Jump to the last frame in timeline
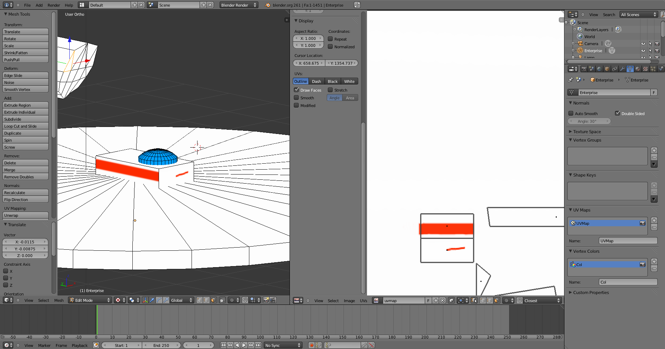The width and height of the screenshot is (665, 349). pyautogui.click(x=258, y=345)
